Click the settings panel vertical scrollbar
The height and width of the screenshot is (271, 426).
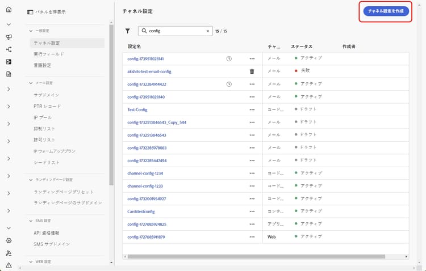[x=111, y=105]
